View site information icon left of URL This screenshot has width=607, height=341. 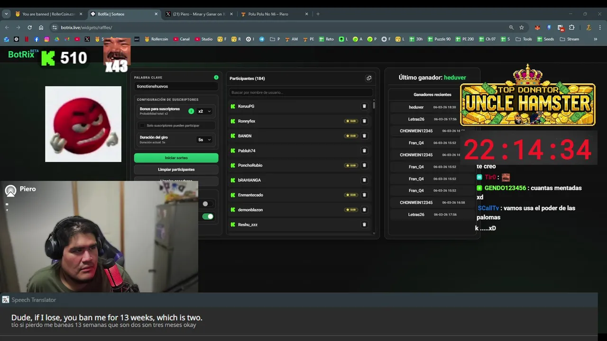[55, 27]
